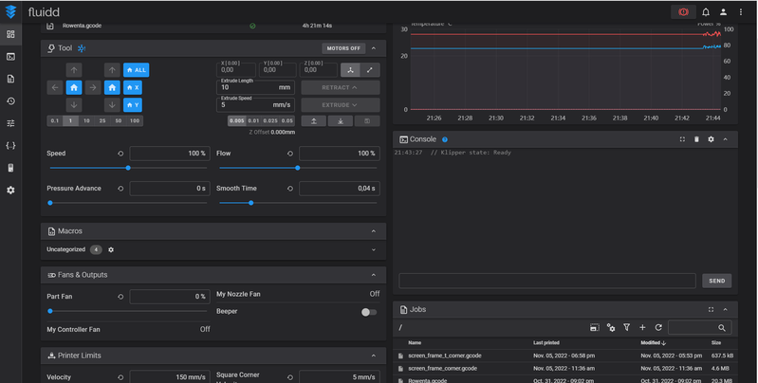Select the 0.025 Z offset step
Image resolution: width=758 pixels, height=383 pixels.
[272, 121]
